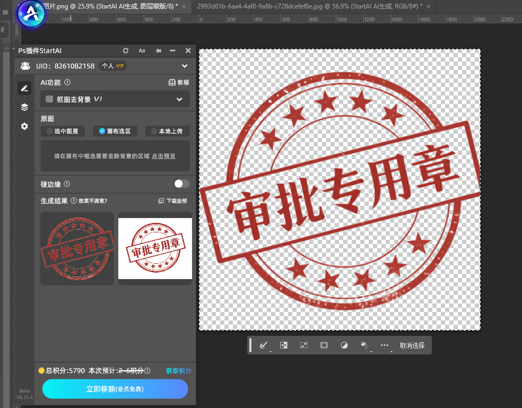Pin the StartAI plugin panel
This screenshot has height=408, width=522.
tap(158, 51)
